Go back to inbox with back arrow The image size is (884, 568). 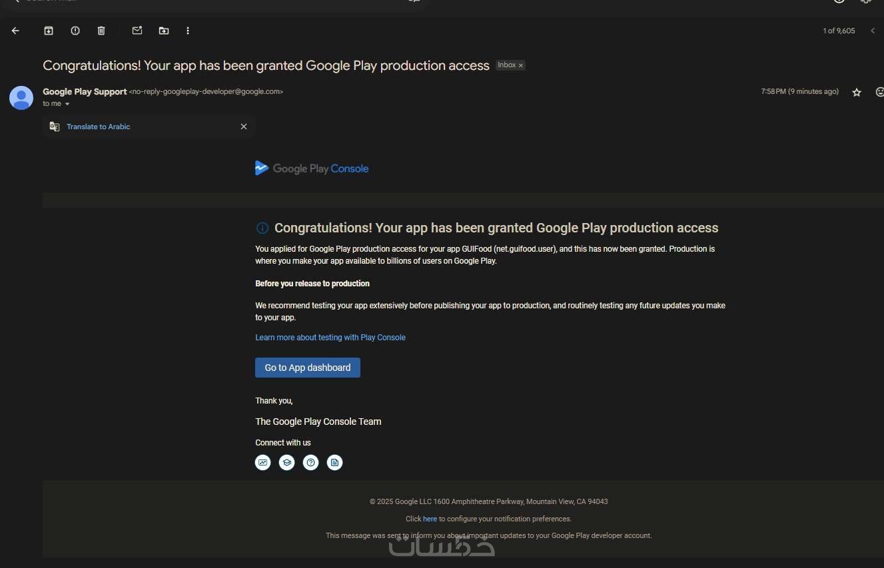15,31
